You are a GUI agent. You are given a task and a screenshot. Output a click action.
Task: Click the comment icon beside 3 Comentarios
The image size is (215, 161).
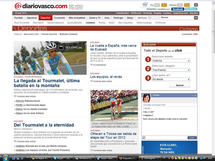(91, 65)
